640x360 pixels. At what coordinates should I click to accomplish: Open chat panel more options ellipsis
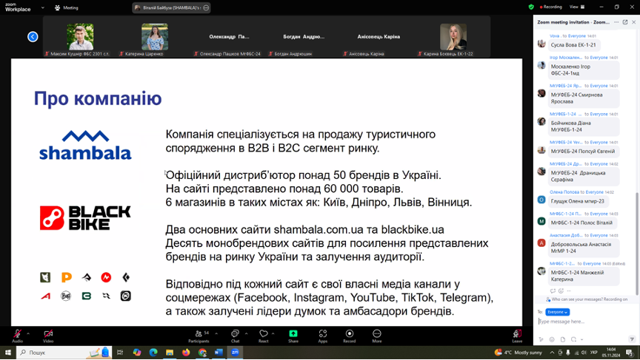click(616, 22)
